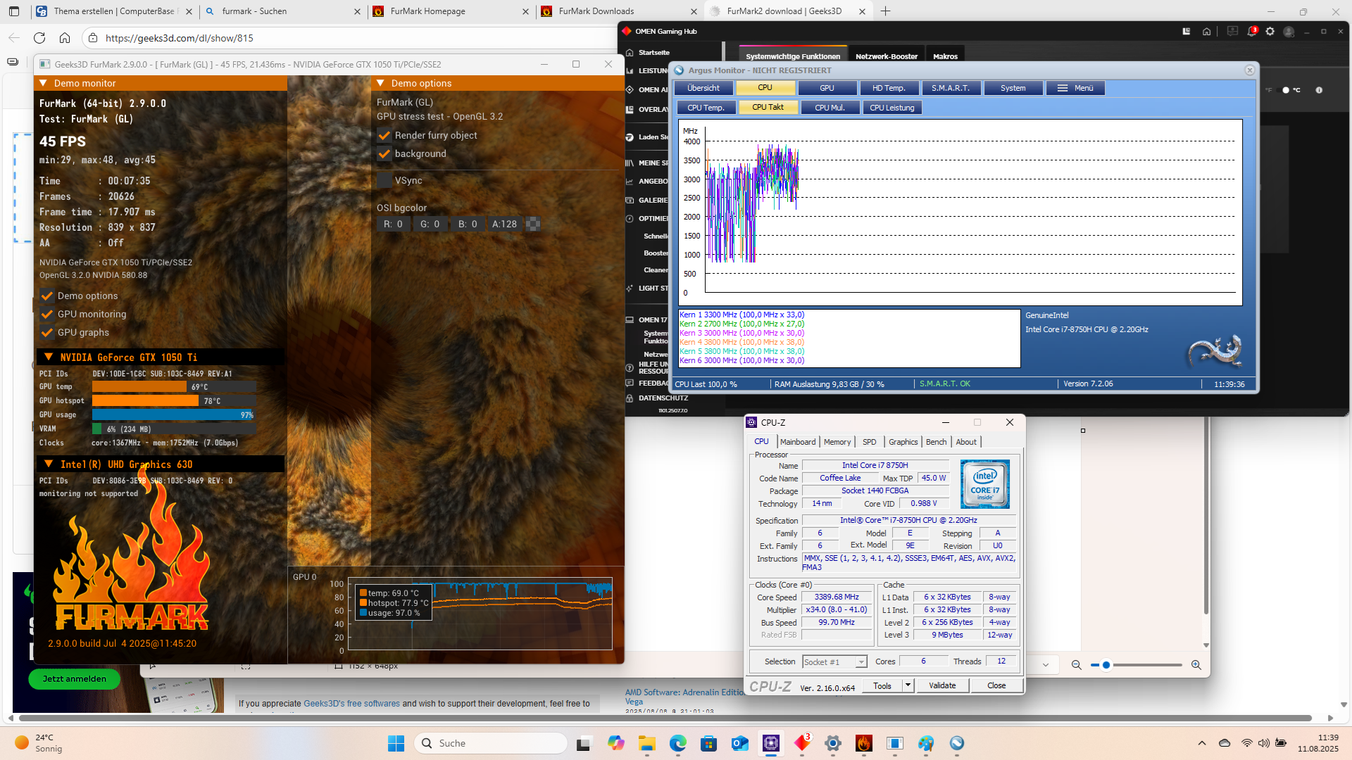Open OMEN Gaming Hub notifications bell
The image size is (1352, 760).
point(1251,32)
